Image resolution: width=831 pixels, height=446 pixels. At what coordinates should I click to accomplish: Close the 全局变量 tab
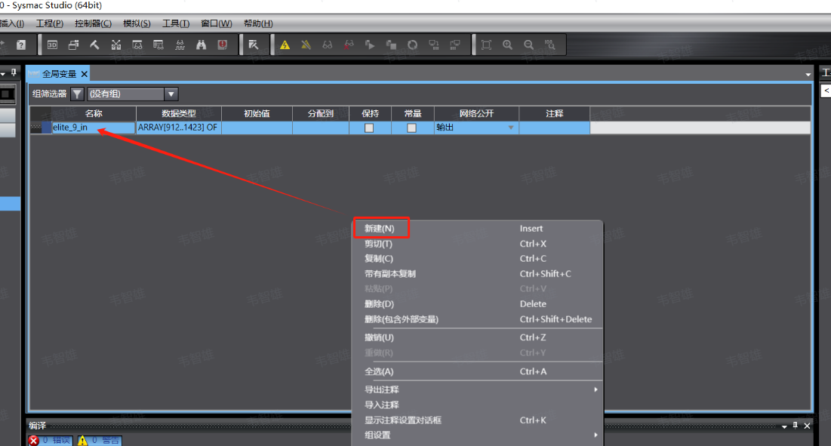pos(85,74)
